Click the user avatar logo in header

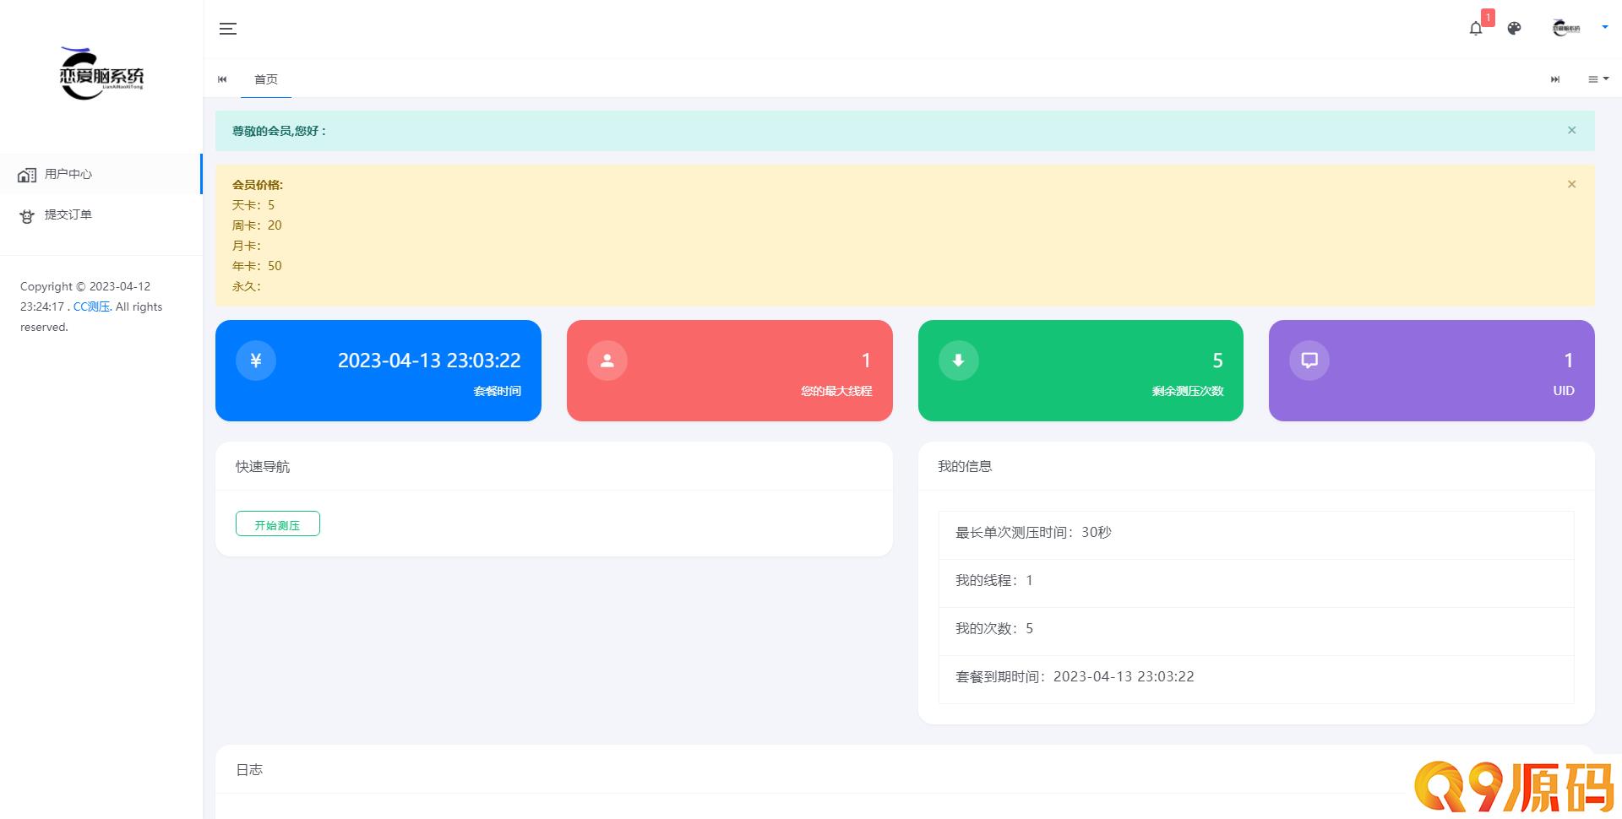coord(1566,29)
